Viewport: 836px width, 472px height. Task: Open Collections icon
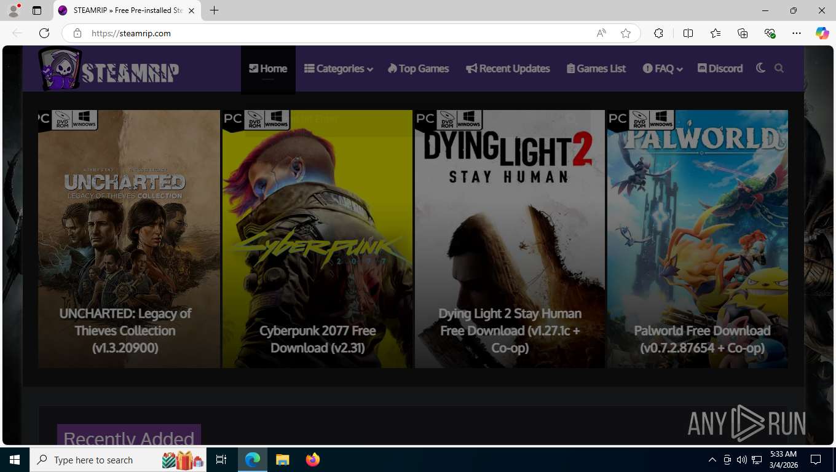[x=743, y=33]
